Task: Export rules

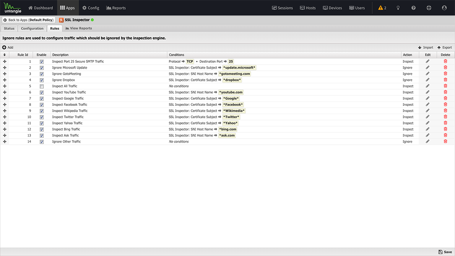Action: tap(445, 47)
